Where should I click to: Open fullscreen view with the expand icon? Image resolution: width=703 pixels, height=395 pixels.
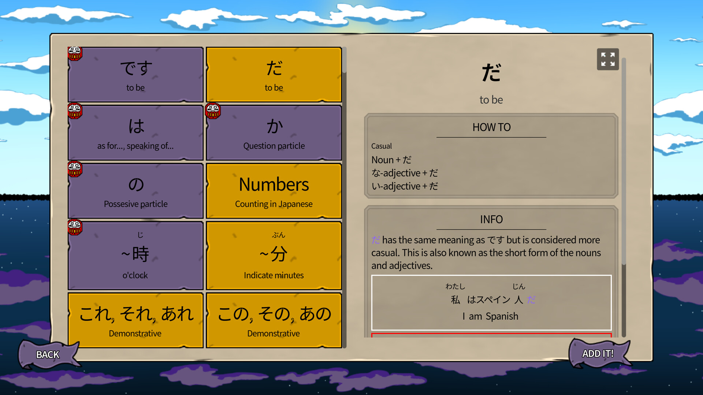[608, 59]
